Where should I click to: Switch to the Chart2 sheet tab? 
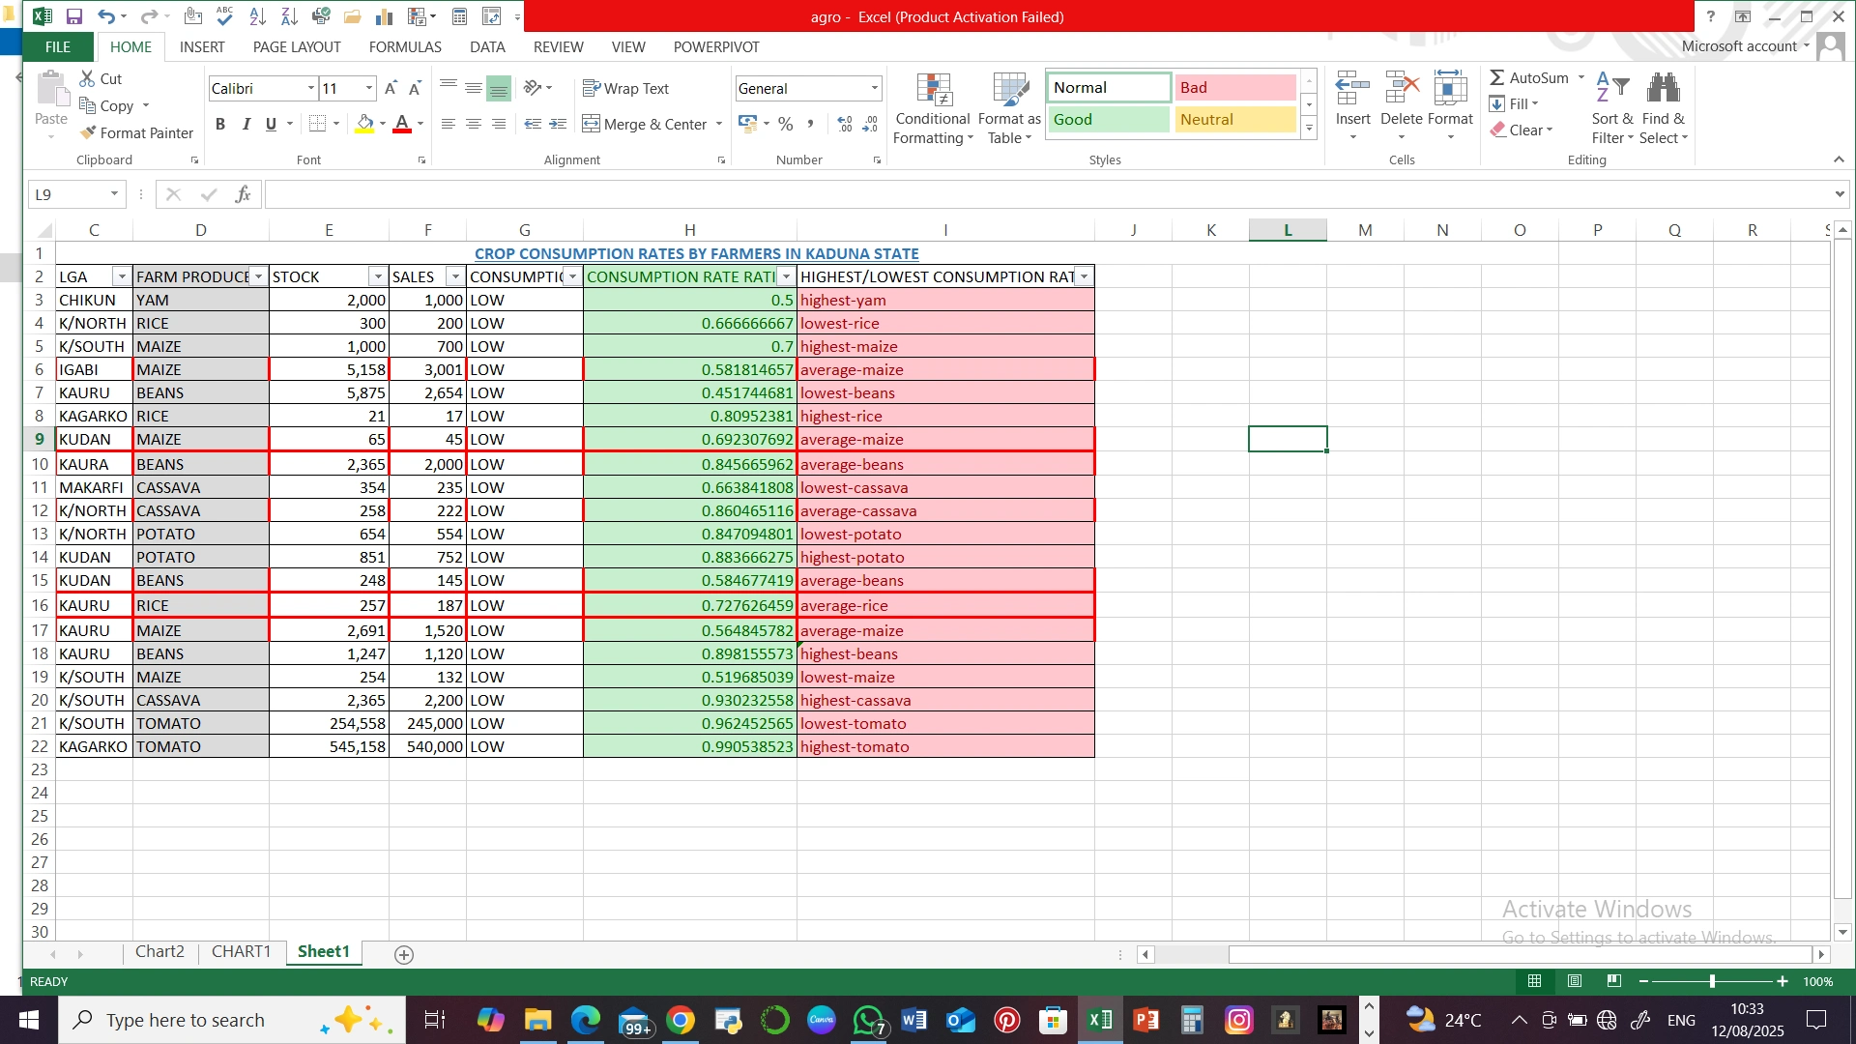(x=159, y=951)
